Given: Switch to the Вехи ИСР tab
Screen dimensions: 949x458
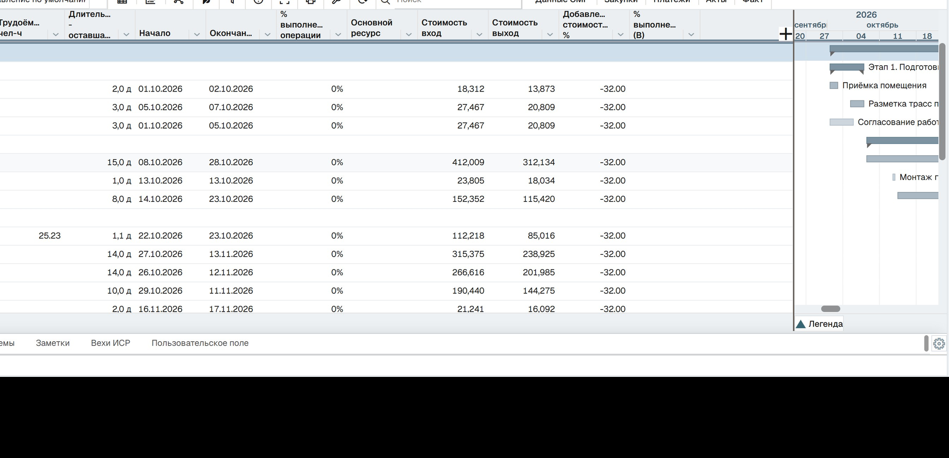Looking at the screenshot, I should 110,343.
